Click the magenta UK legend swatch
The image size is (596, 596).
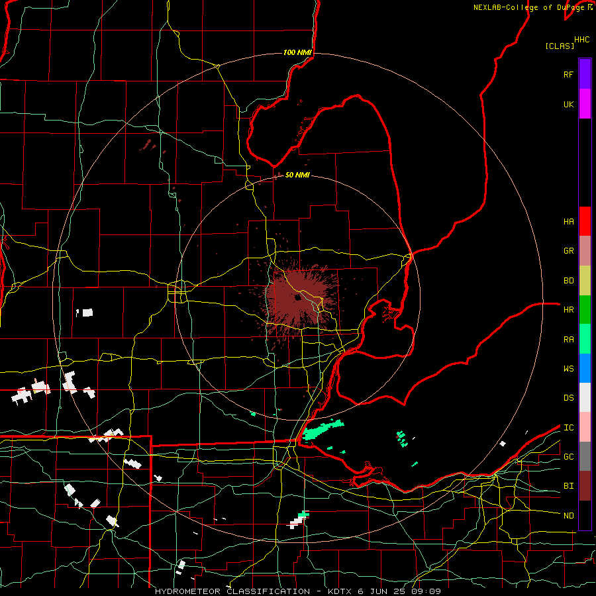585,104
